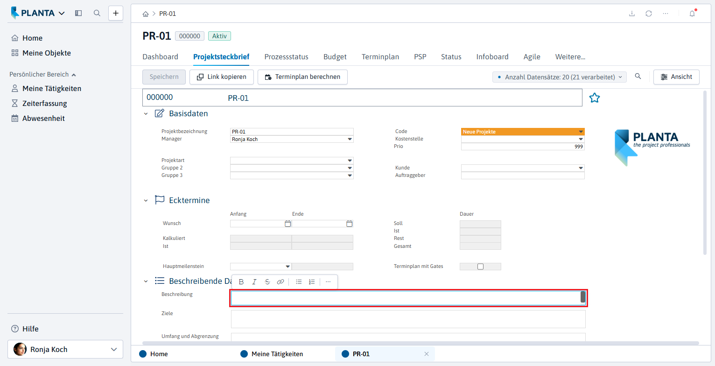Click the refresh icon in top bar

tap(649, 14)
